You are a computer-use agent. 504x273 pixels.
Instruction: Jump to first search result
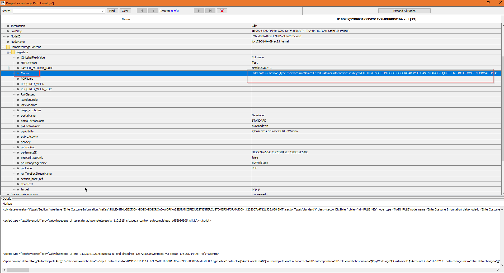[x=142, y=11]
